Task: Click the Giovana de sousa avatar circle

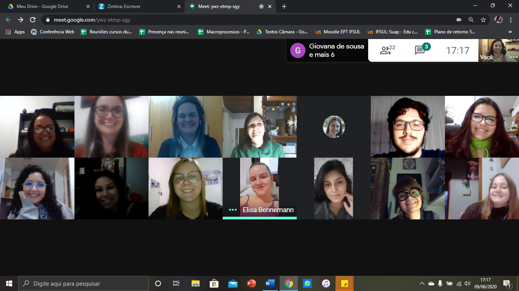Action: pyautogui.click(x=297, y=50)
